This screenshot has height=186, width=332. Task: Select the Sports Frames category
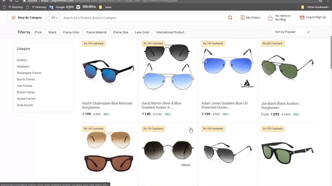[26, 79]
